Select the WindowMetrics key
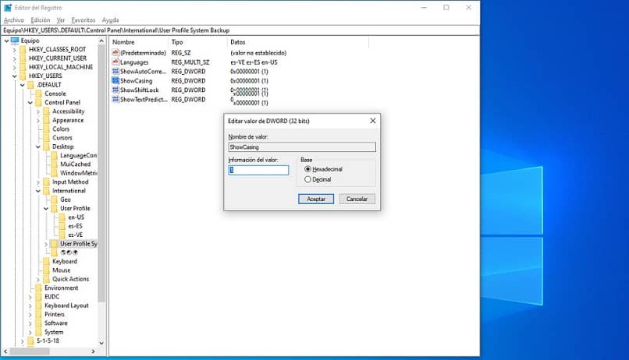This screenshot has width=629, height=360. [79, 173]
